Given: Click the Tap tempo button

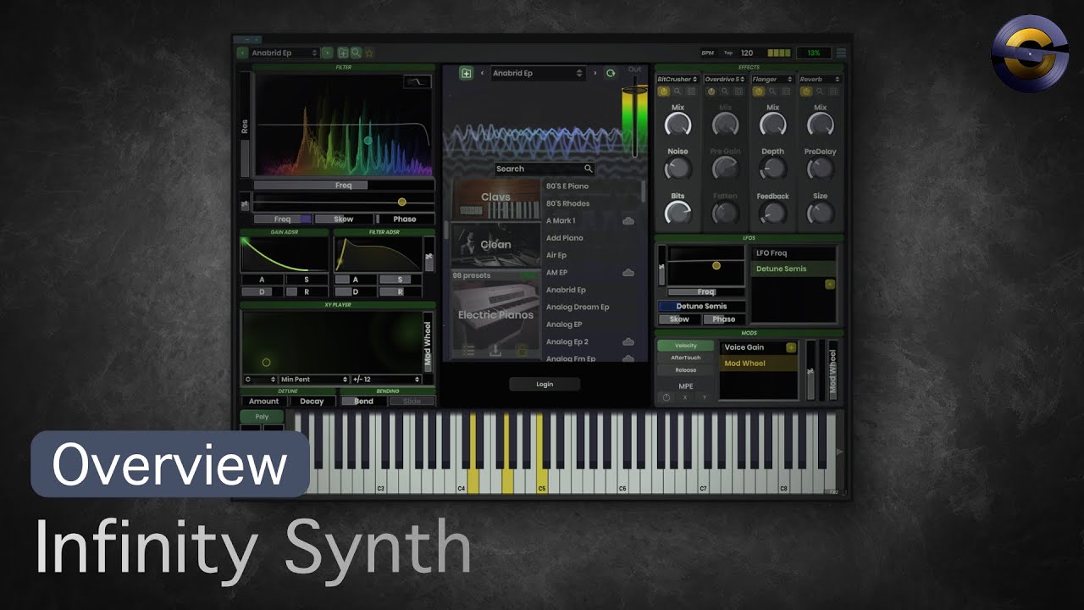Looking at the screenshot, I should (x=730, y=53).
